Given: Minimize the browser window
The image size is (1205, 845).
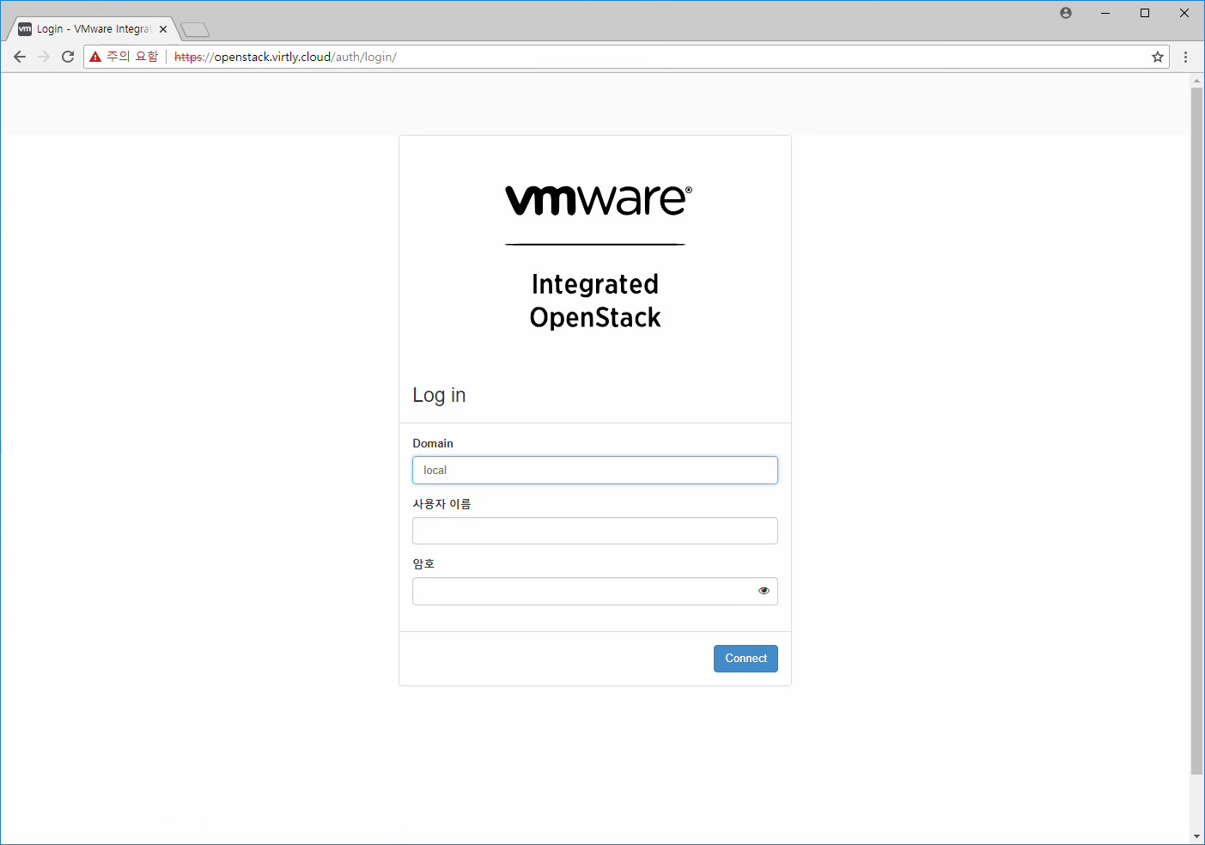Looking at the screenshot, I should click(1105, 13).
